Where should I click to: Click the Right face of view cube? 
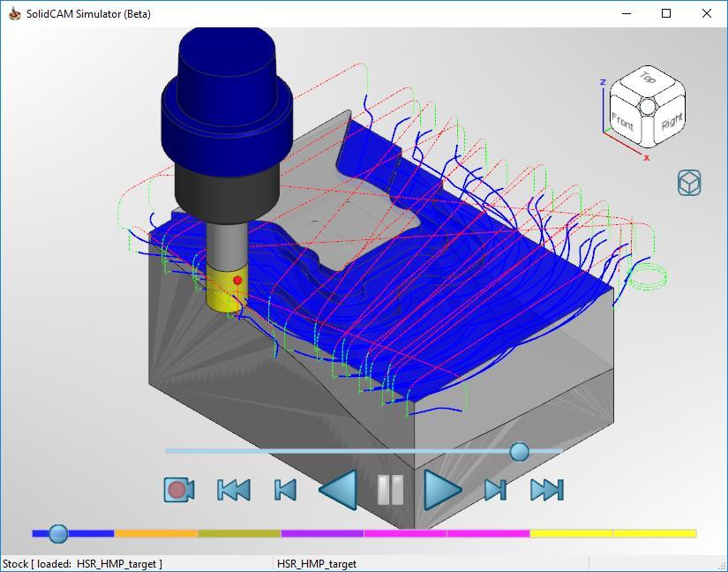(x=671, y=122)
